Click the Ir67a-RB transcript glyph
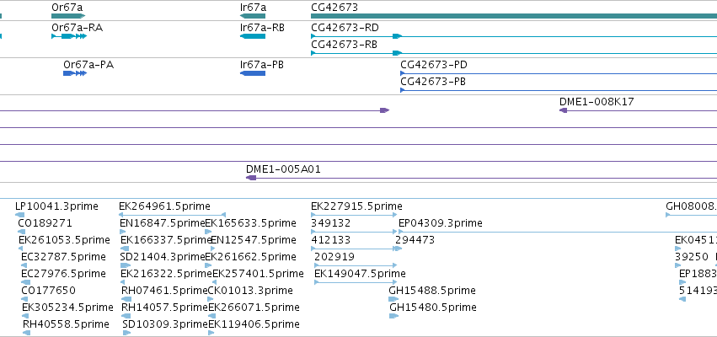Screen dimensions: 717x337 point(253,36)
